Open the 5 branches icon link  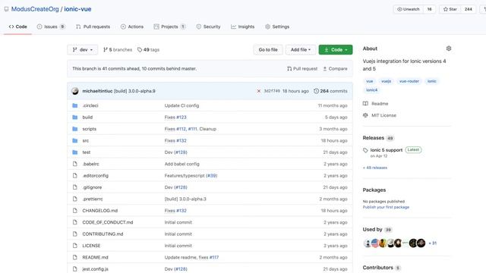(x=106, y=49)
